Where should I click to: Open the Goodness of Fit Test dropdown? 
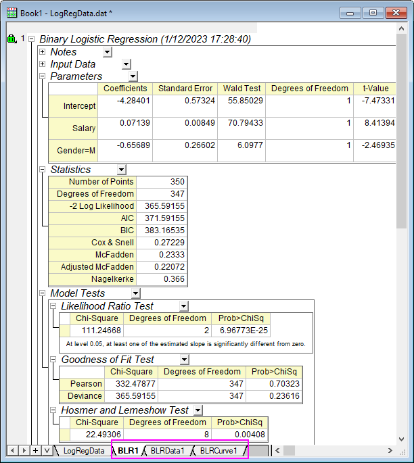pos(185,360)
